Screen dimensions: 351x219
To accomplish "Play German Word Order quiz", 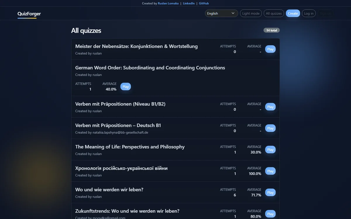I will [x=125, y=86].
